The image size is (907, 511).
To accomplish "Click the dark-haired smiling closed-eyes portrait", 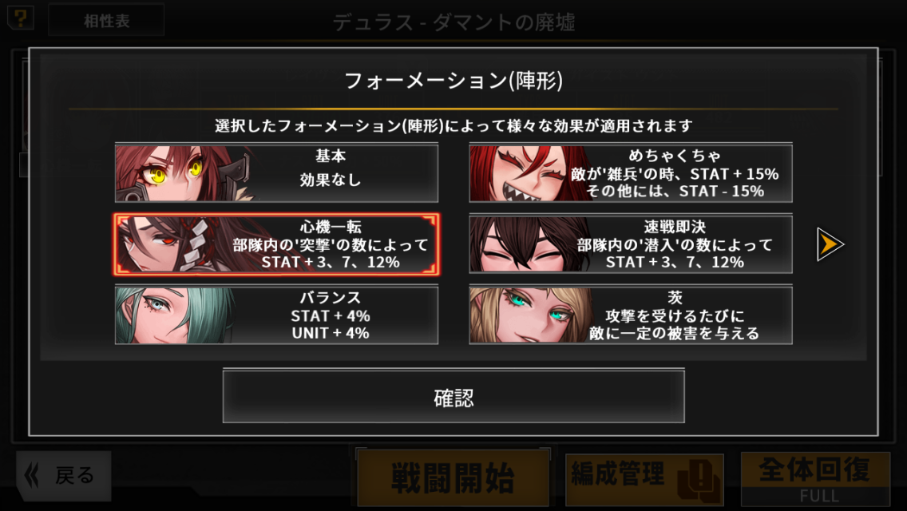I will [x=529, y=244].
